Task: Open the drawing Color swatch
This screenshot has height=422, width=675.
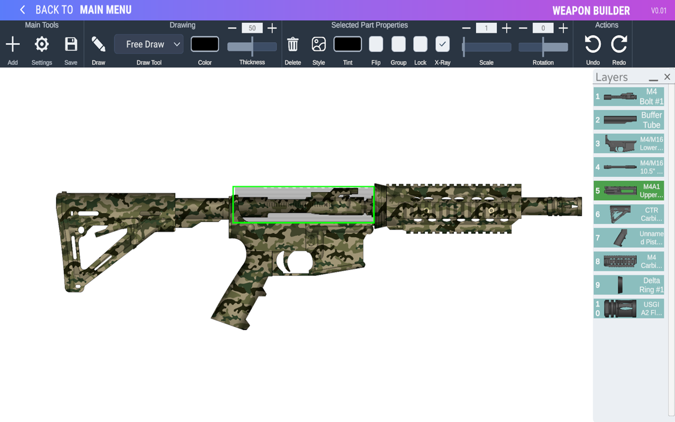Action: pos(205,44)
